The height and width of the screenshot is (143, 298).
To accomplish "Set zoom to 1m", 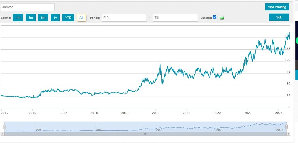I will click(18, 18).
